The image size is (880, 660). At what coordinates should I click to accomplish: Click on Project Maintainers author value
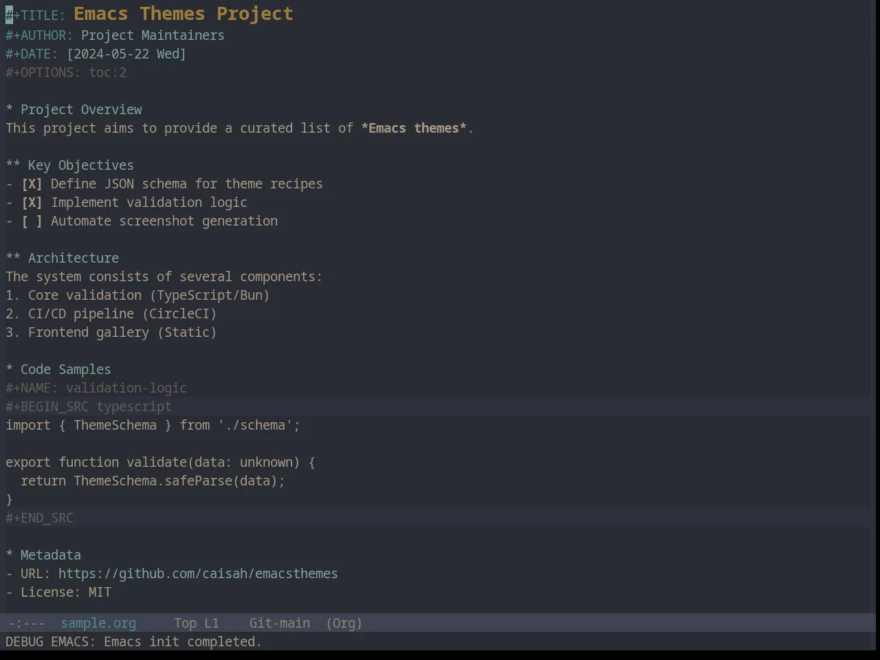click(153, 36)
